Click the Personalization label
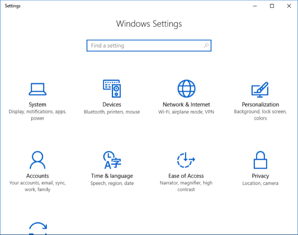Screen dimensions: 298x235 [260, 105]
